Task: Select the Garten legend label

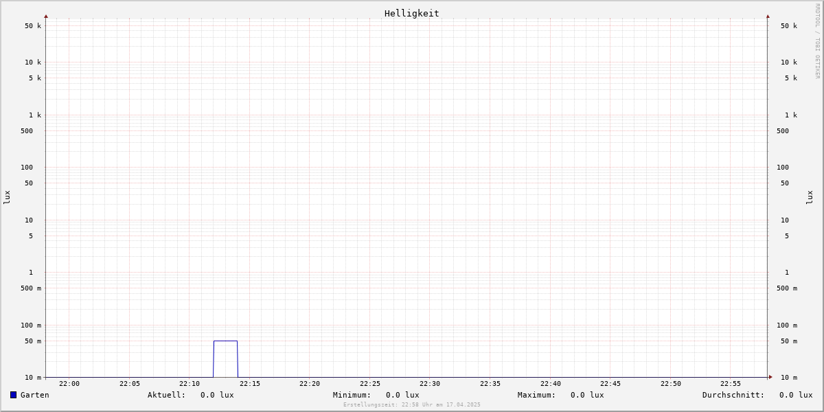Action: coord(35,395)
